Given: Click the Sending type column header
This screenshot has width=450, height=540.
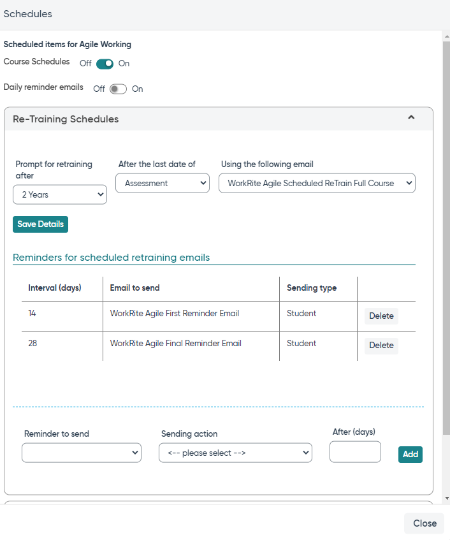Looking at the screenshot, I should [x=312, y=288].
